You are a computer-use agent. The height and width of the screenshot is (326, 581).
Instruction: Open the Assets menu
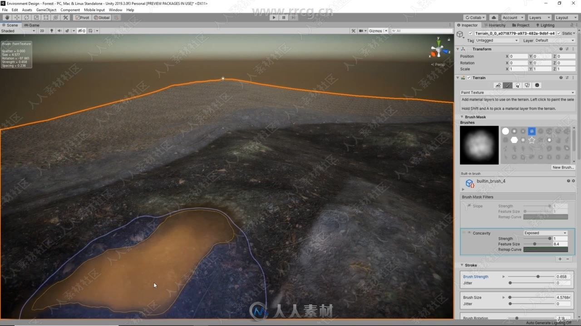tap(27, 10)
